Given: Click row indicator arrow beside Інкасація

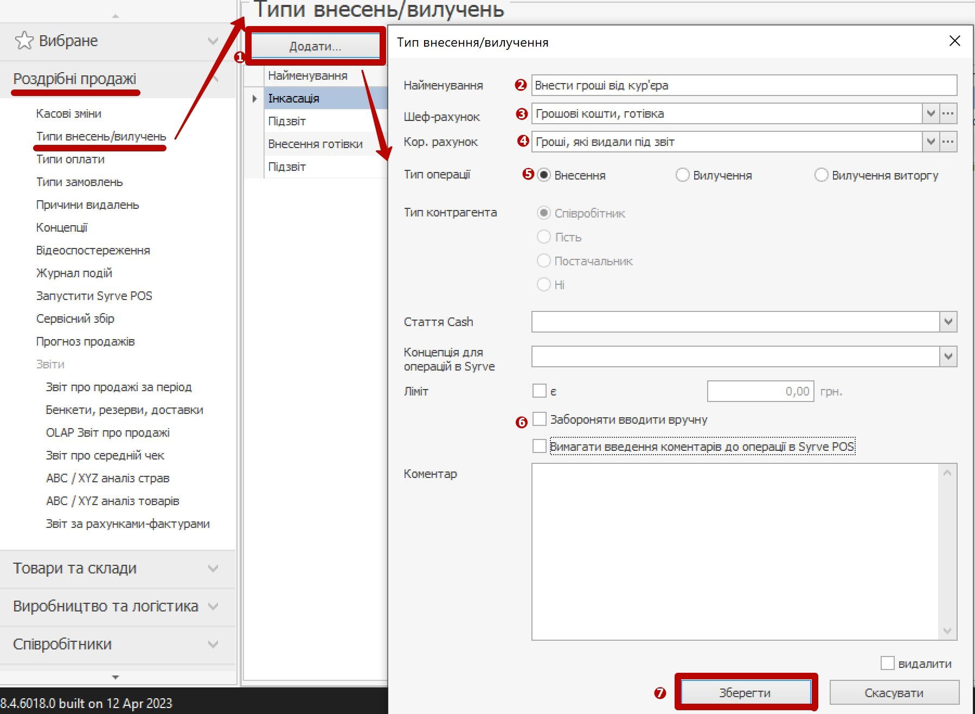Looking at the screenshot, I should click(x=254, y=99).
